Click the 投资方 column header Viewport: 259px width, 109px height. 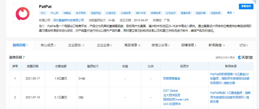(185, 66)
